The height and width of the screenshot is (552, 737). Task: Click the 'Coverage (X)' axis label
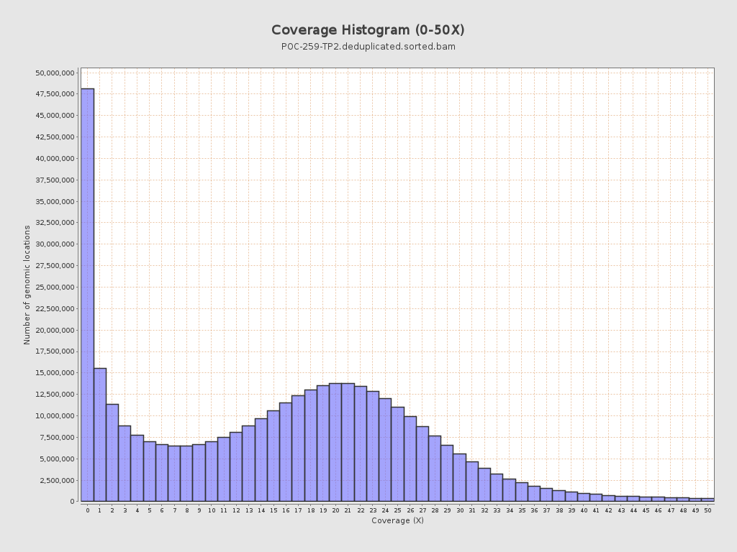(397, 520)
